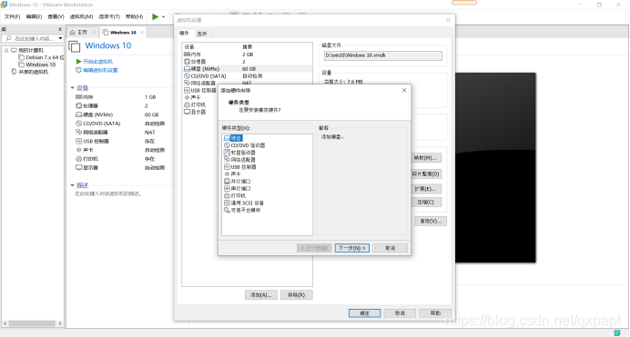The height and width of the screenshot is (337, 630).
Task: Select 共享的虚拟机 in library tree
Action: [x=29, y=72]
